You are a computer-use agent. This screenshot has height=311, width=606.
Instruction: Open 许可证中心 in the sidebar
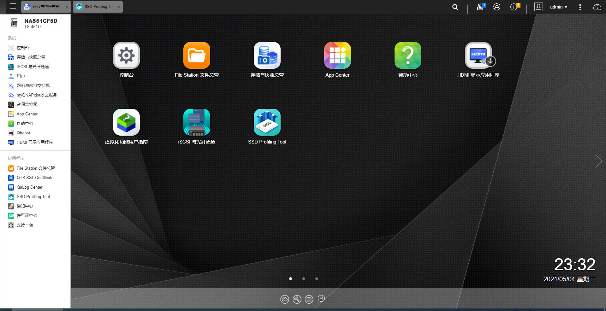[x=35, y=215]
